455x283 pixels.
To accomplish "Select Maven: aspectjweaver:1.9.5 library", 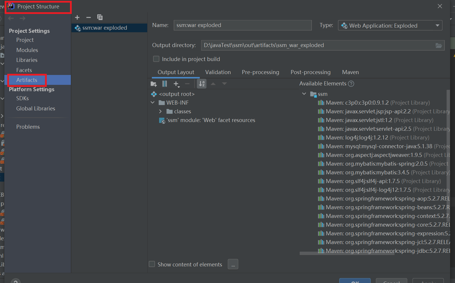I will click(x=384, y=155).
